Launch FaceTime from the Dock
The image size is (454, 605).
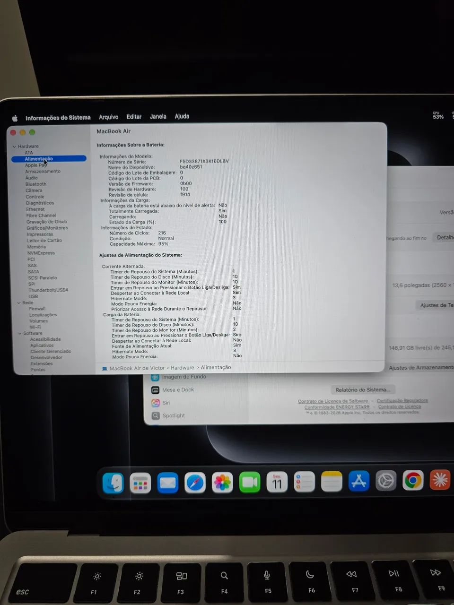click(250, 482)
